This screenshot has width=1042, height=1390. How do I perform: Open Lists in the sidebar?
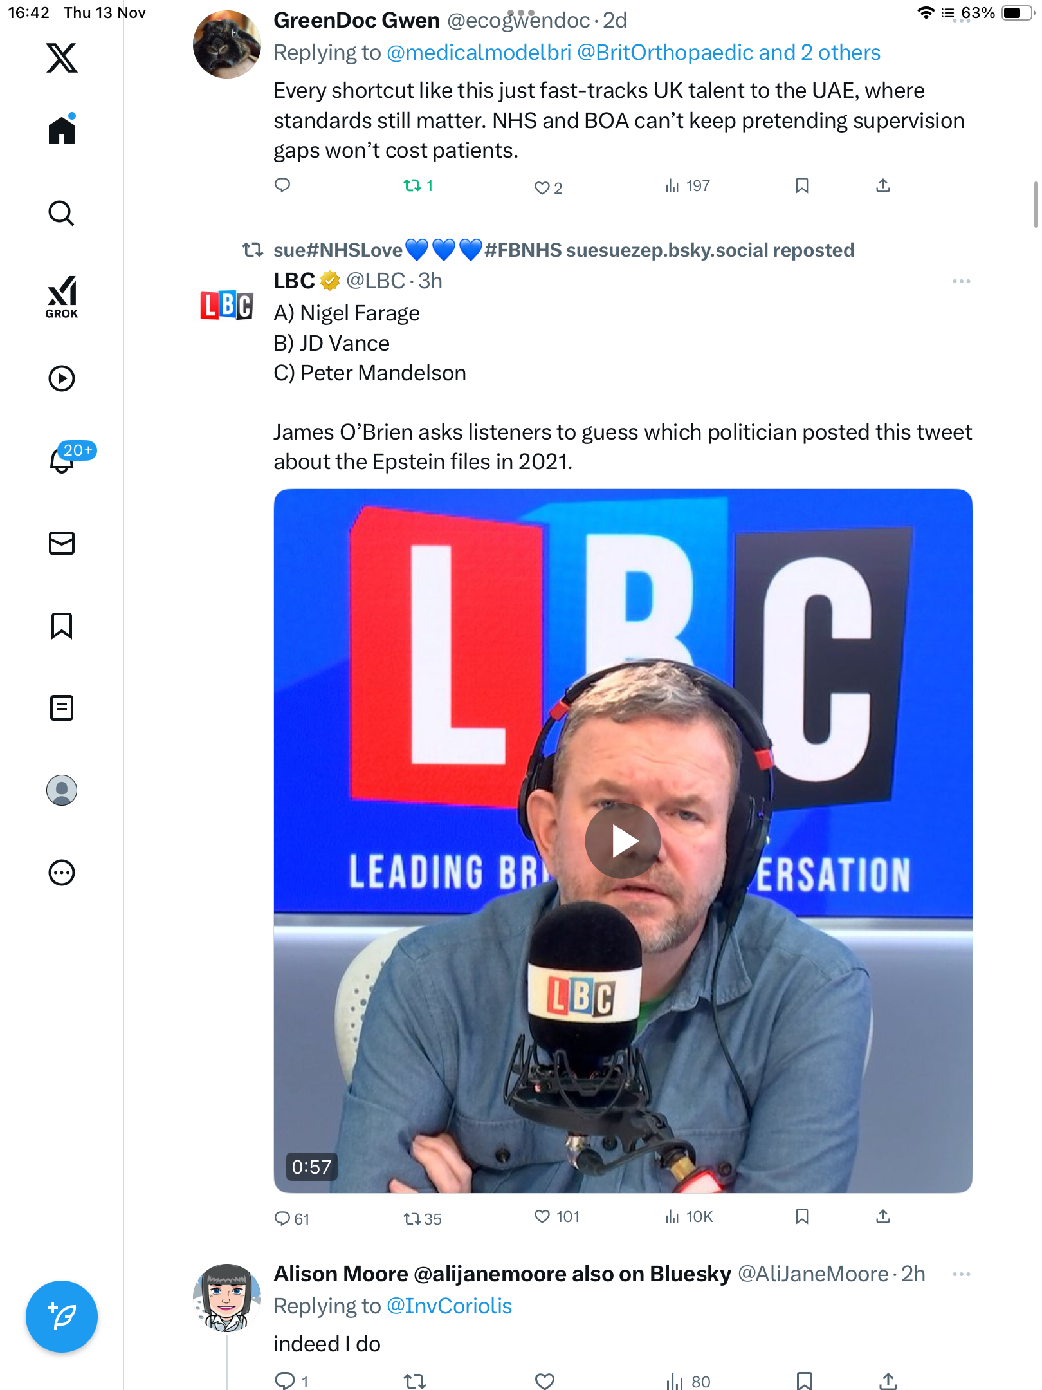62,708
